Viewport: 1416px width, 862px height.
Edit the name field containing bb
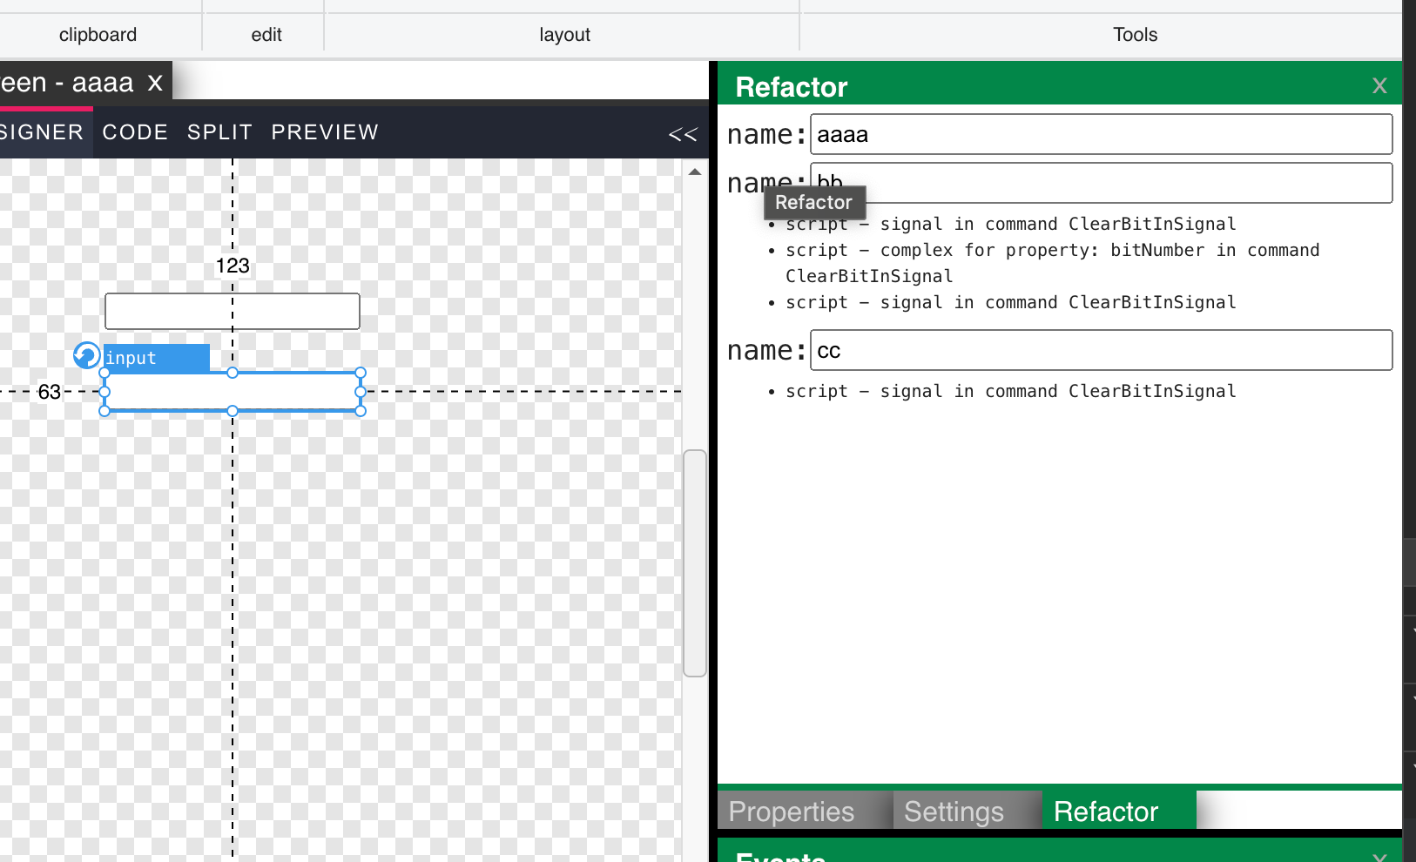[x=1101, y=183]
